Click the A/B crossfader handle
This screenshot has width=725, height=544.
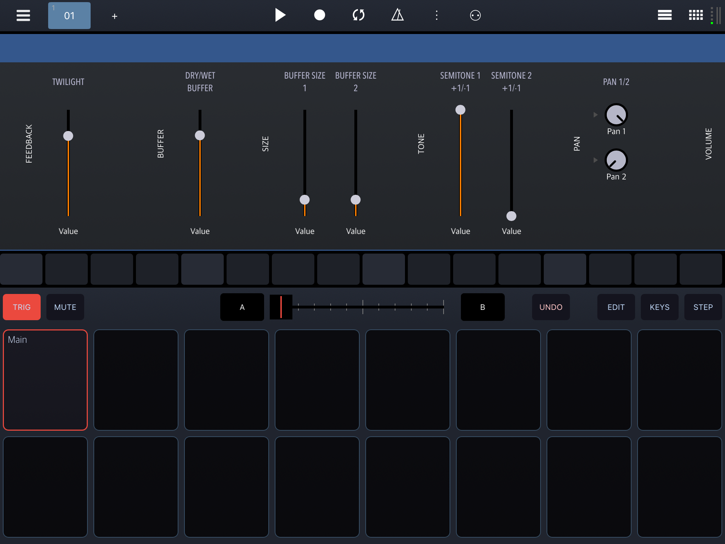tap(281, 307)
